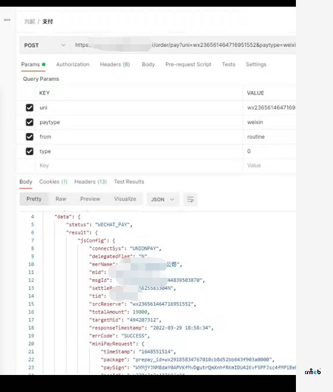Open the Headers (8) request tab
Image resolution: width=333 pixels, height=392 pixels.
(115, 64)
